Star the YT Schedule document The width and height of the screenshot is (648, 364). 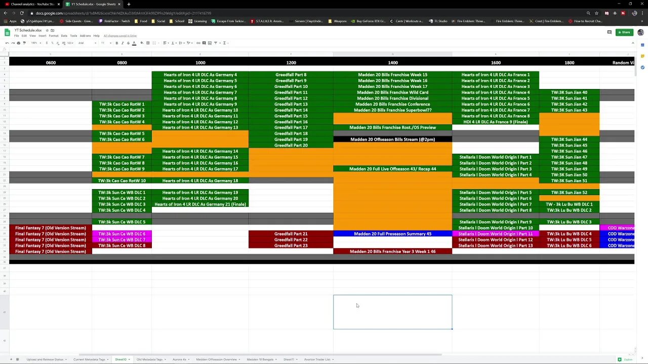pyautogui.click(x=47, y=30)
